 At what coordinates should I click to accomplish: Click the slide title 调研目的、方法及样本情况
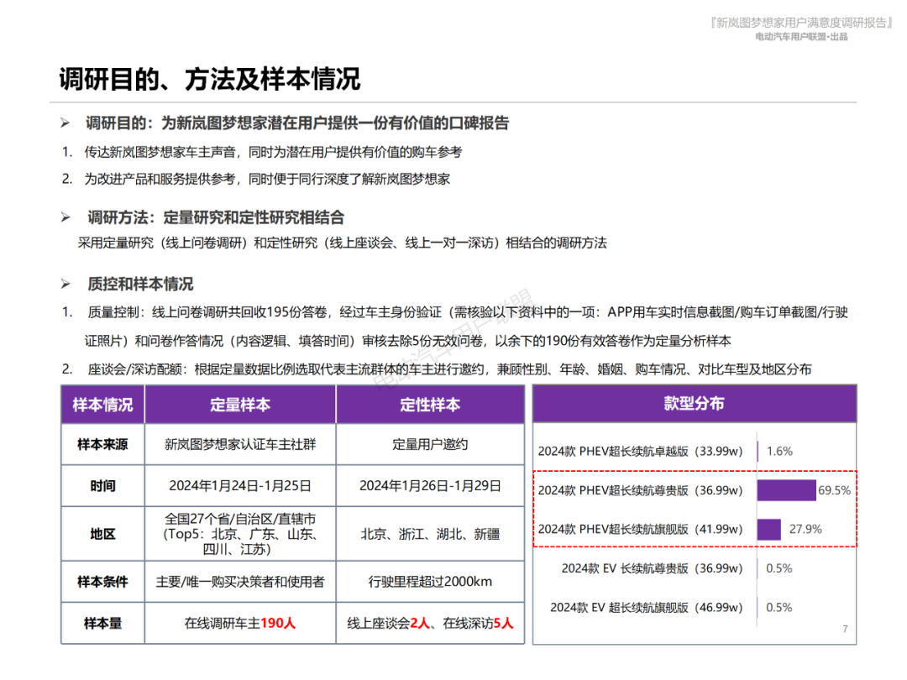click(209, 79)
